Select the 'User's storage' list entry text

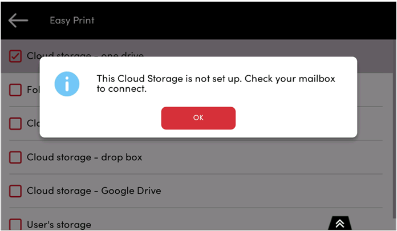tap(59, 225)
